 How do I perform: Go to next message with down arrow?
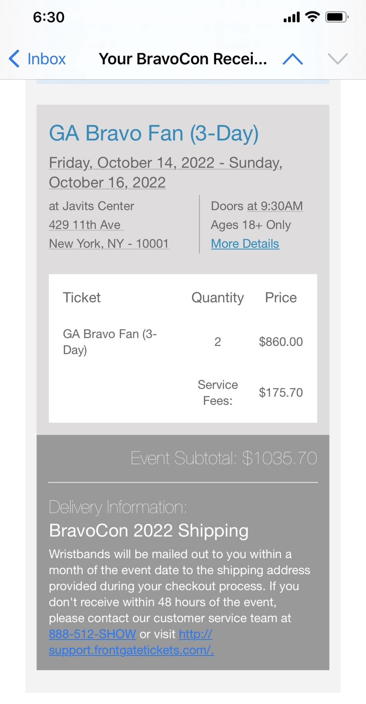click(337, 59)
